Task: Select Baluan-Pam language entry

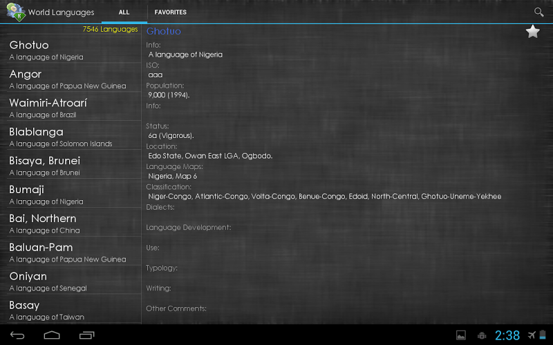Action: 74,253
